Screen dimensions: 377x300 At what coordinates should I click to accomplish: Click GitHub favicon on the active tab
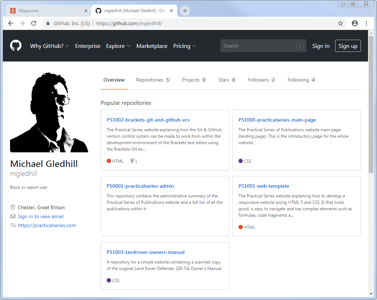98,11
